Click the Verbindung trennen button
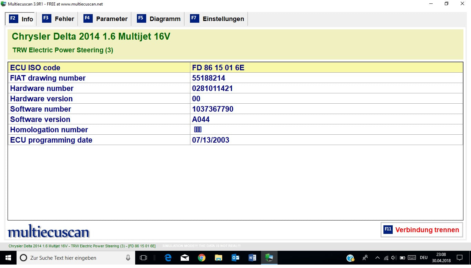Image resolution: width=471 pixels, height=268 pixels. coord(422,230)
